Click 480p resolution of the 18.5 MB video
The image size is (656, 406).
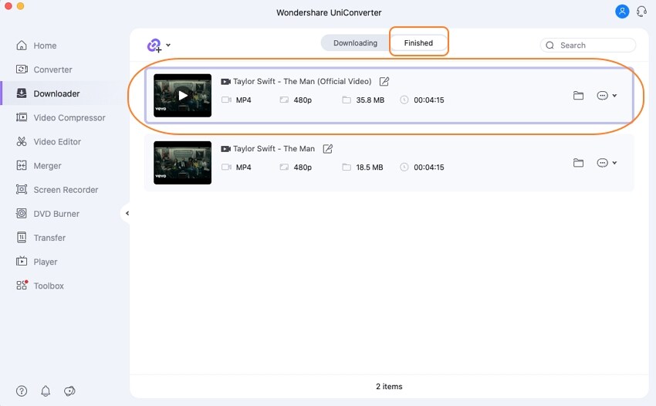click(303, 167)
